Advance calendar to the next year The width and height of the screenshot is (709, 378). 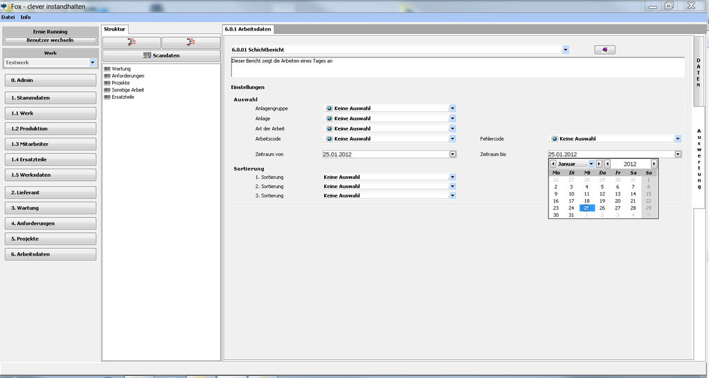point(654,164)
